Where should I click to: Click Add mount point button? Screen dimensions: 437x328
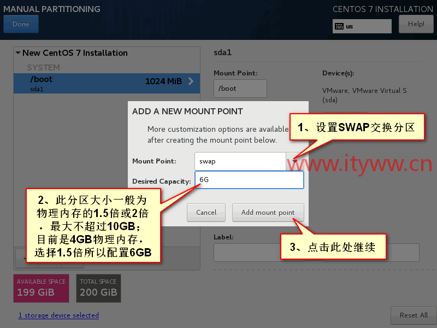pos(268,213)
